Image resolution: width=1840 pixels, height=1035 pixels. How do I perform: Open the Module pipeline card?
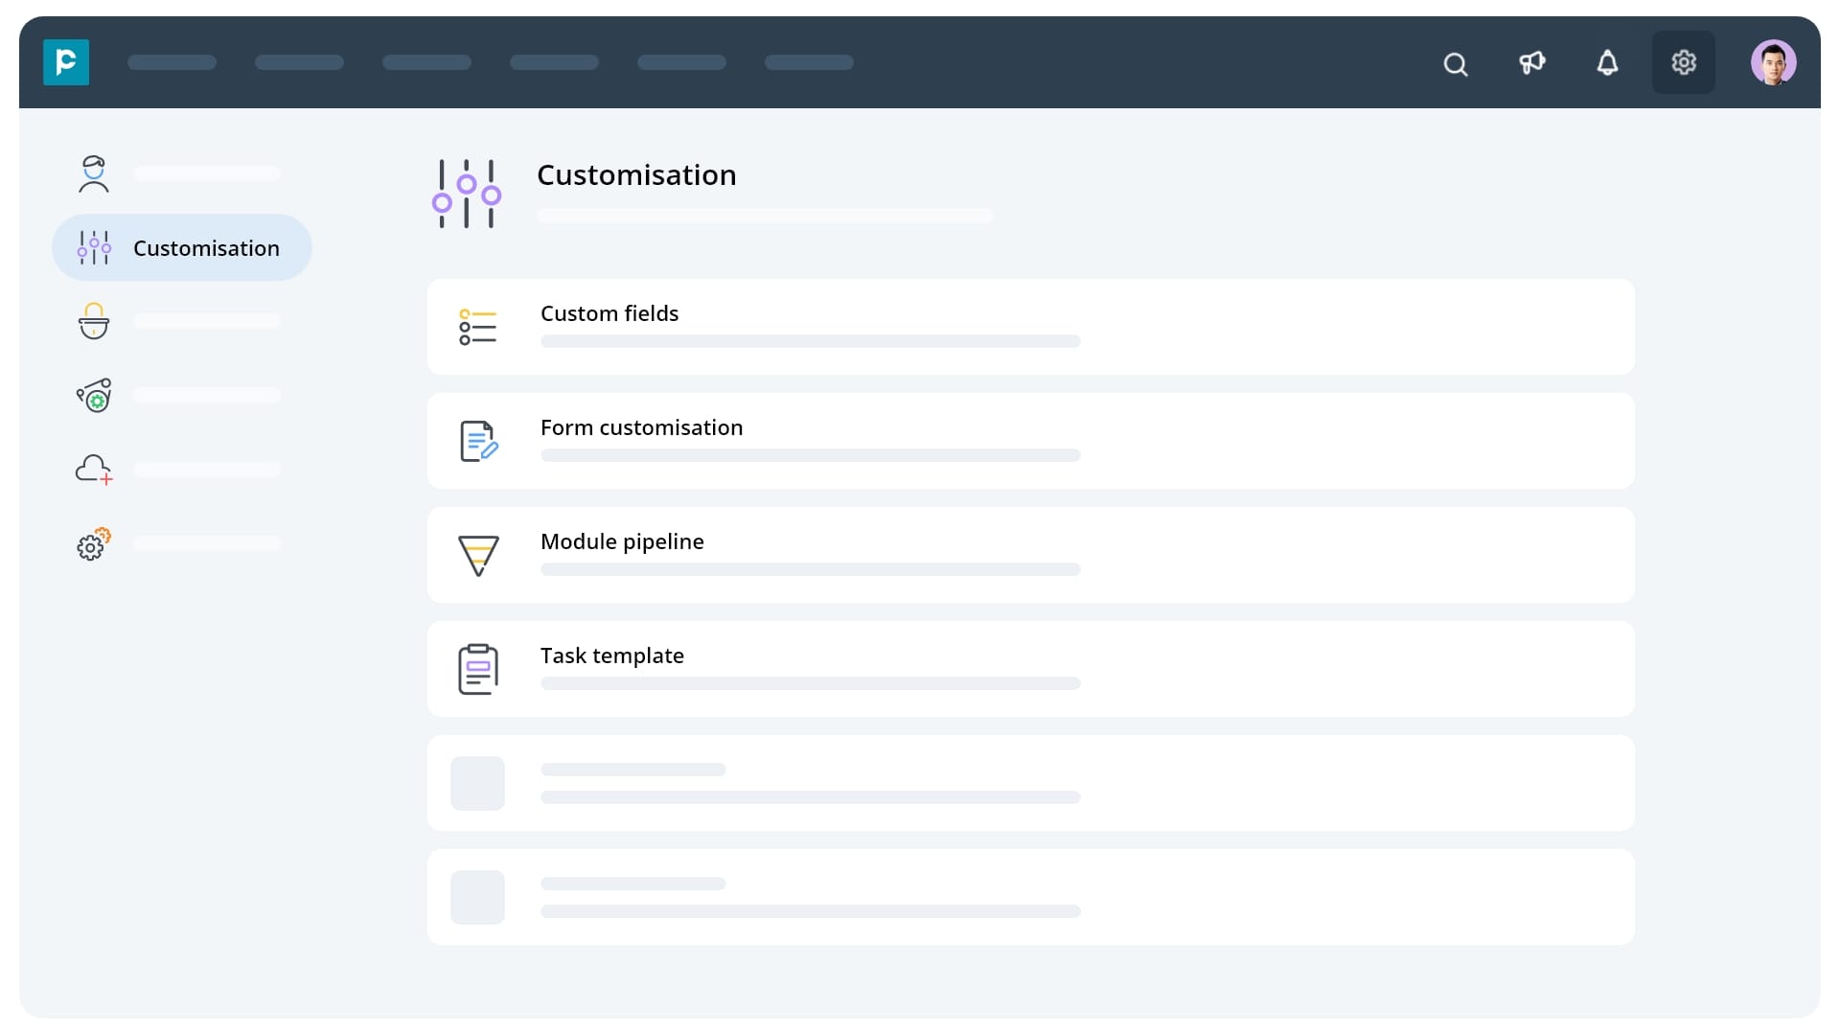[1031, 555]
